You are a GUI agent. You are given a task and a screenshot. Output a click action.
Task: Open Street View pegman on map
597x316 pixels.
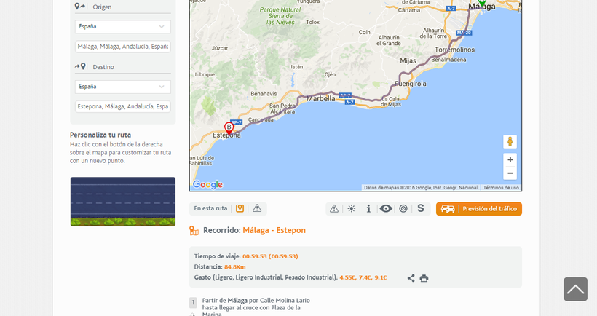click(510, 141)
